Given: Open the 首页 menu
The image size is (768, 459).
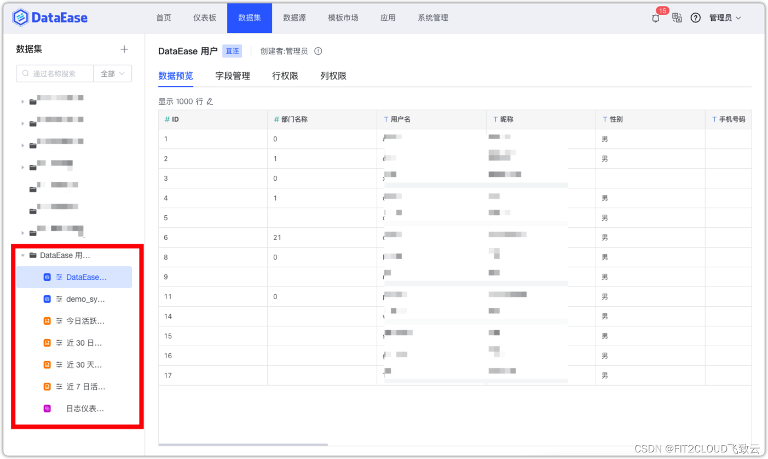Looking at the screenshot, I should coord(164,18).
